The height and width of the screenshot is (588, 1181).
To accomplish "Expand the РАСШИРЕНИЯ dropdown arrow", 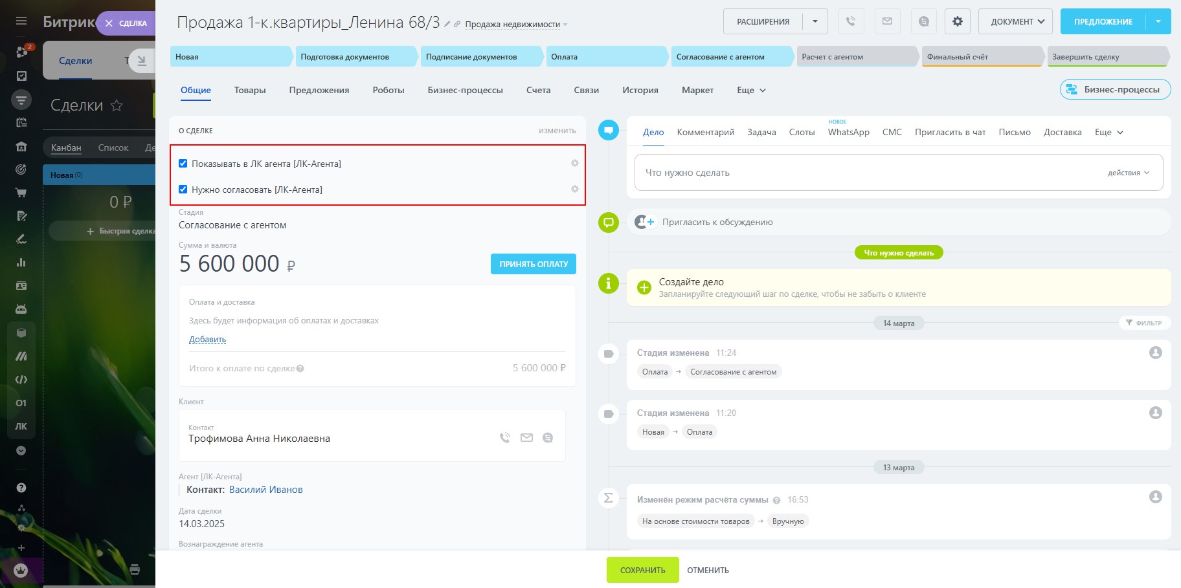I will pos(815,21).
